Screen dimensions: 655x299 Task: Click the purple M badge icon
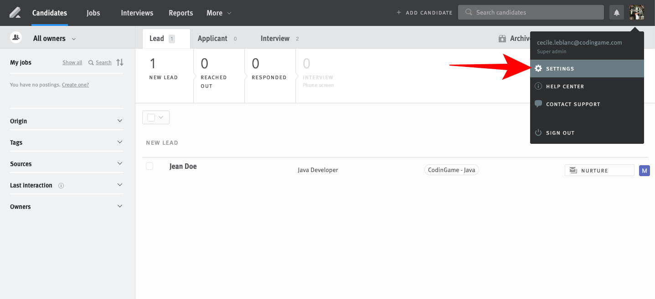644,171
